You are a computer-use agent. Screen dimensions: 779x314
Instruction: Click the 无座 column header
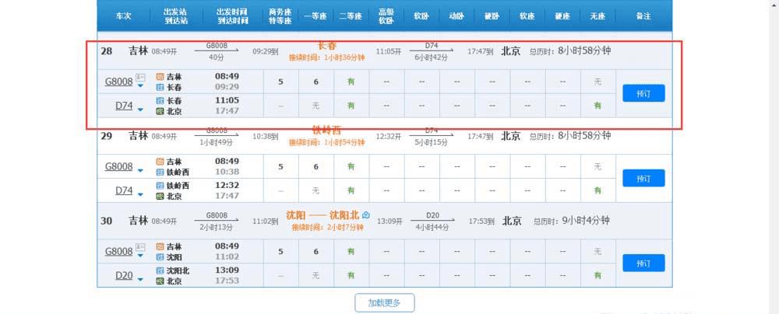[597, 16]
